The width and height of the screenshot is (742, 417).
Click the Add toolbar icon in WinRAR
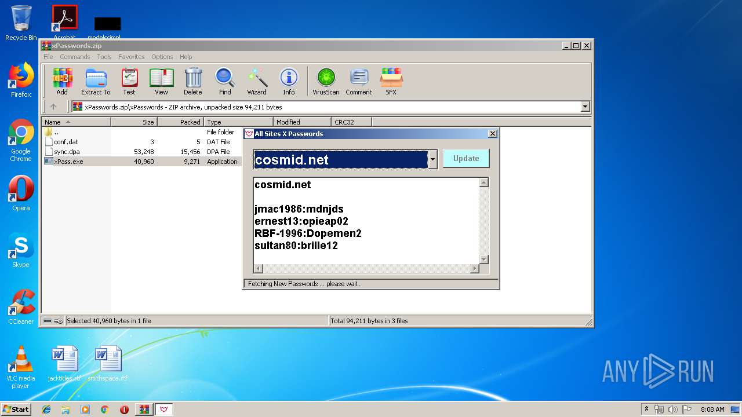pos(62,81)
